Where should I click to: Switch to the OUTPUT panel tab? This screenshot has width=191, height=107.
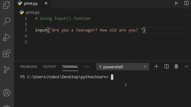50,67
